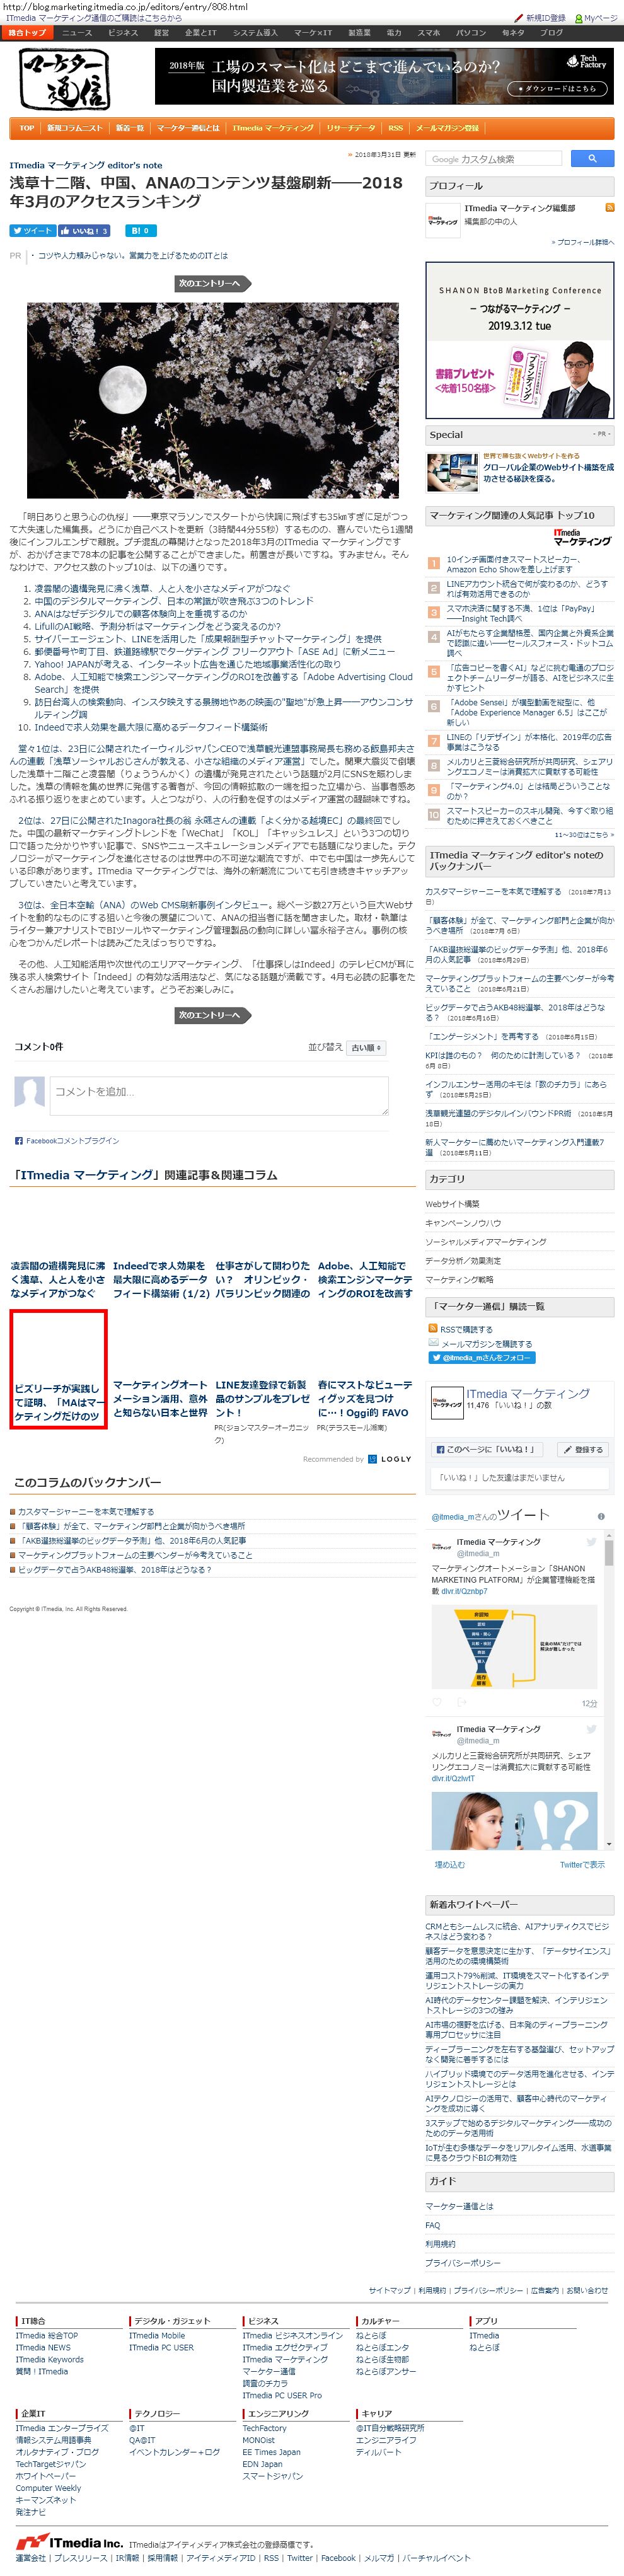The image size is (624, 2576).
Task: Click the Twitter ツイート share button
Action: pos(32,230)
